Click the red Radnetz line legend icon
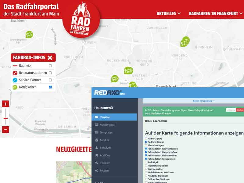 pos(15,66)
